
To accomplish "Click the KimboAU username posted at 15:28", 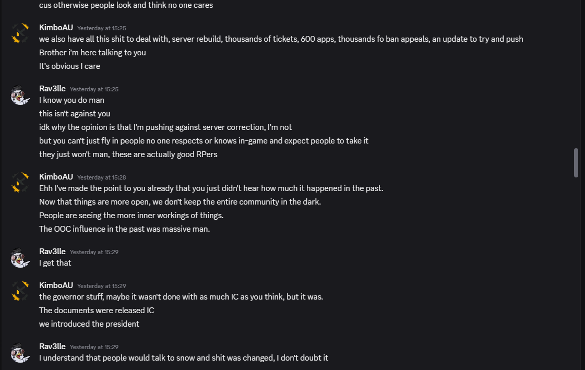I will pyautogui.click(x=56, y=177).
